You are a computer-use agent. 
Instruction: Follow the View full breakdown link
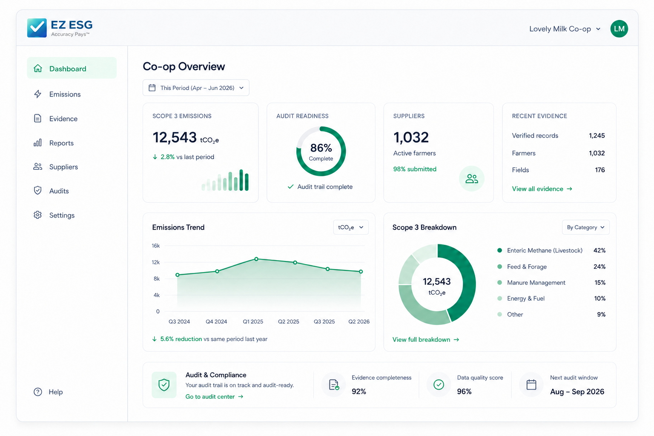[x=426, y=339]
